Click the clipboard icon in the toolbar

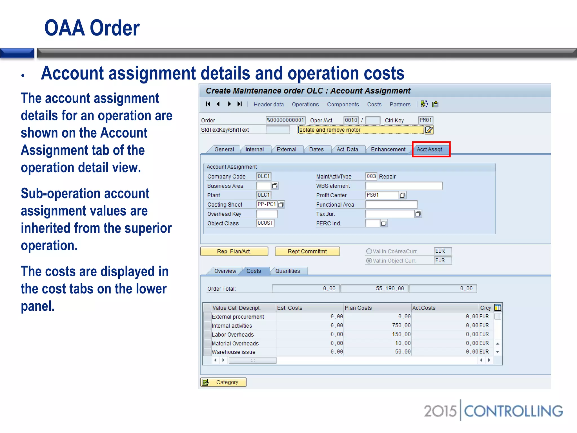pos(435,104)
